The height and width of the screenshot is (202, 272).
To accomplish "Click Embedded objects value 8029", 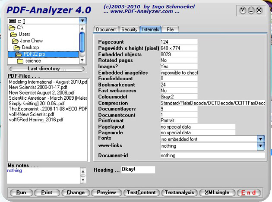I will [x=179, y=54].
